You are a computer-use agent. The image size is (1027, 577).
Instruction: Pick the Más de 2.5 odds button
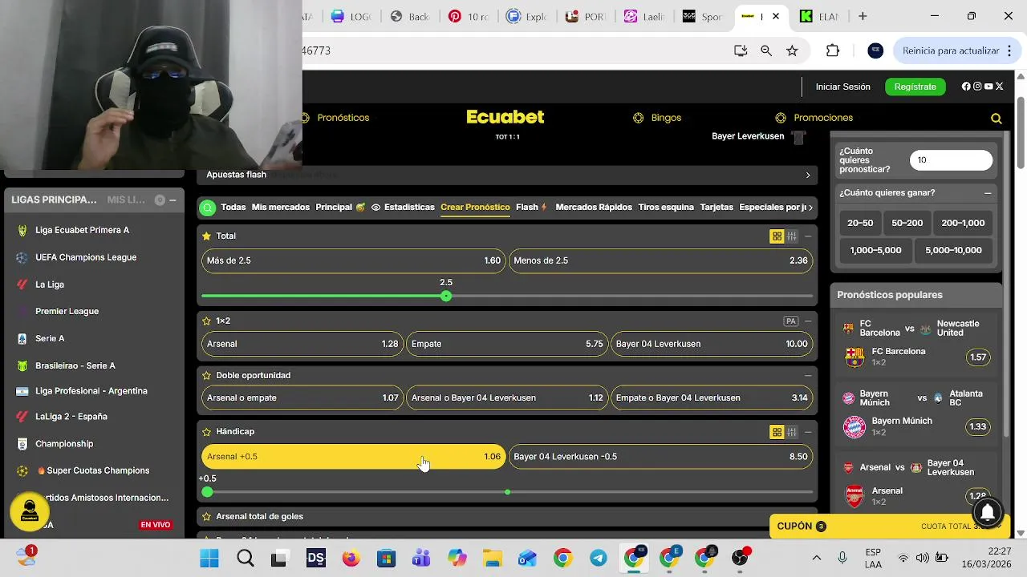353,260
